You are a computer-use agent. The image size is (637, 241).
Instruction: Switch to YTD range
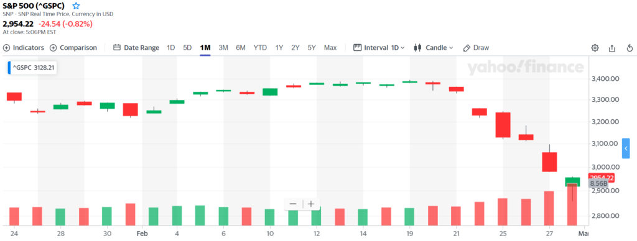coord(260,47)
